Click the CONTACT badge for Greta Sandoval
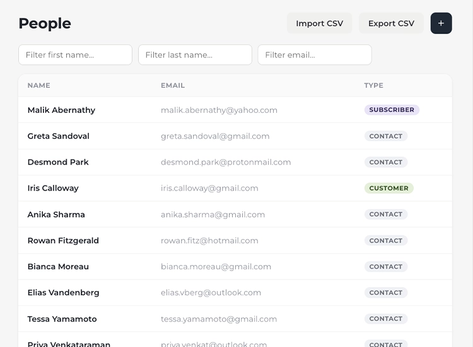Image resolution: width=473 pixels, height=347 pixels. pos(386,136)
